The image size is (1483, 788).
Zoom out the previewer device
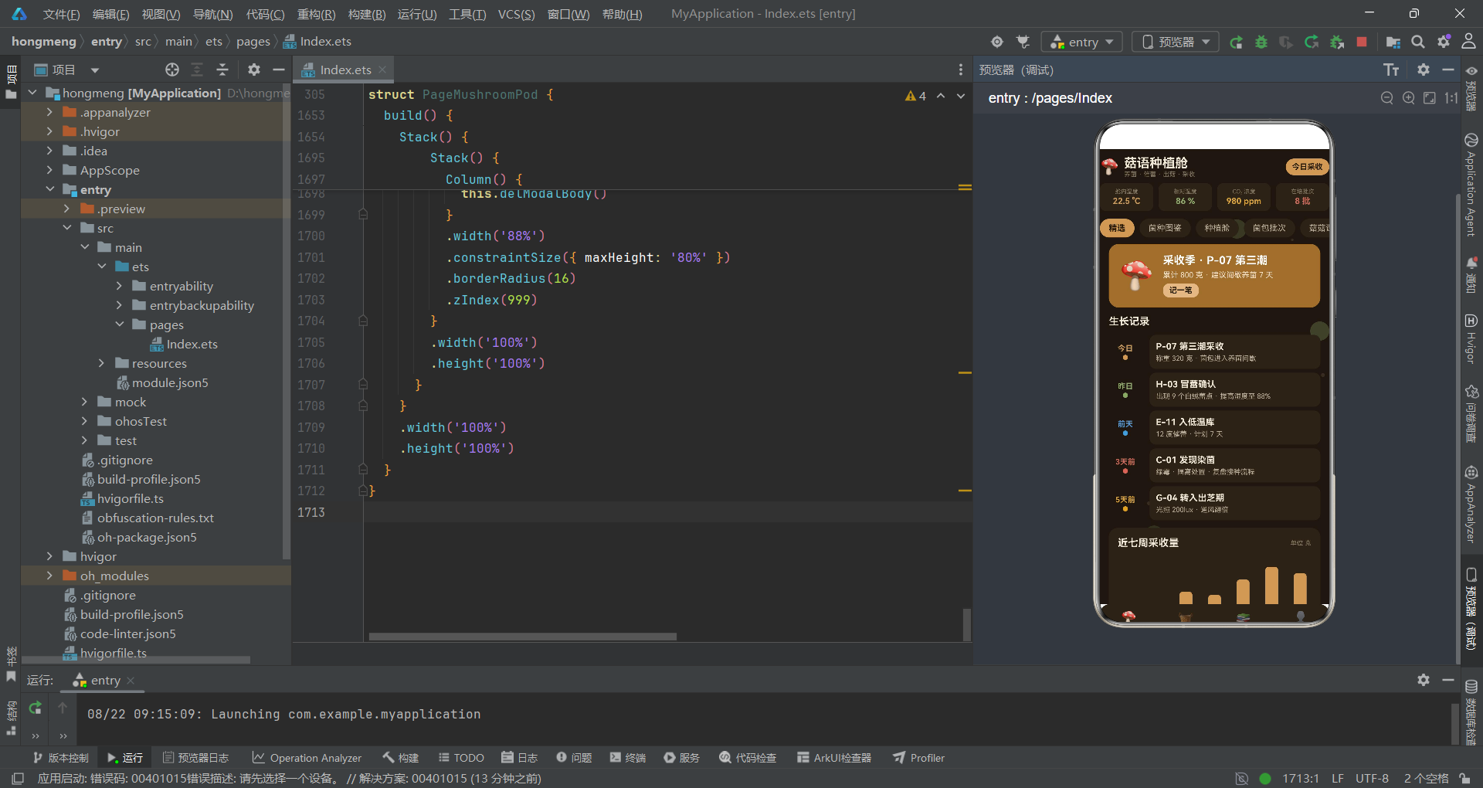tap(1387, 98)
